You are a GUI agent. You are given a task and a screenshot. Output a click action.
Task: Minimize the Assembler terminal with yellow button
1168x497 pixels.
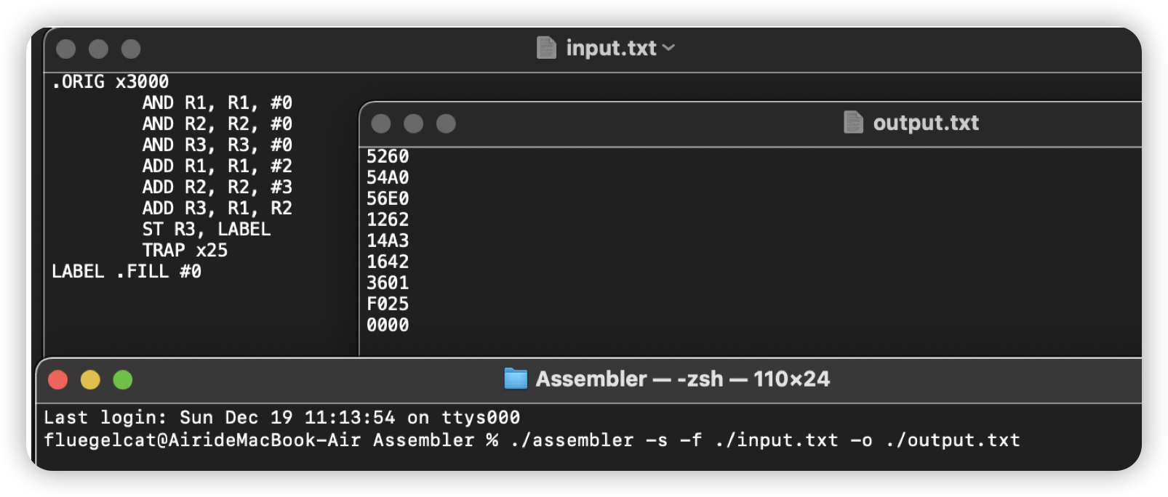point(90,379)
